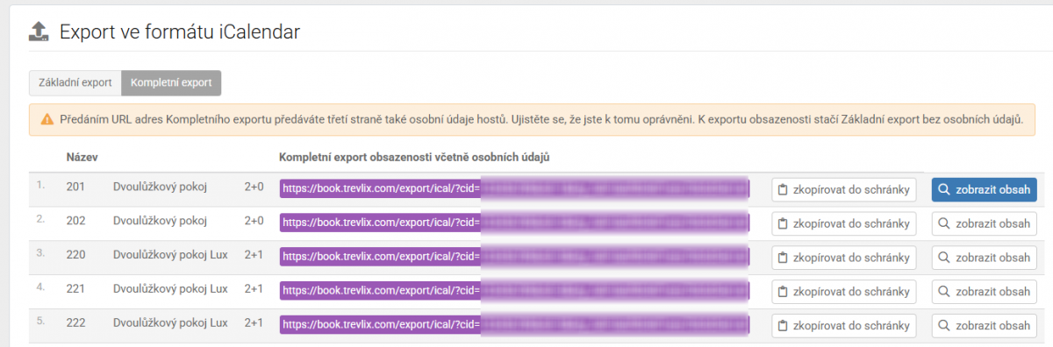The width and height of the screenshot is (1053, 347).
Task: Show content for room 222
Action: [985, 326]
